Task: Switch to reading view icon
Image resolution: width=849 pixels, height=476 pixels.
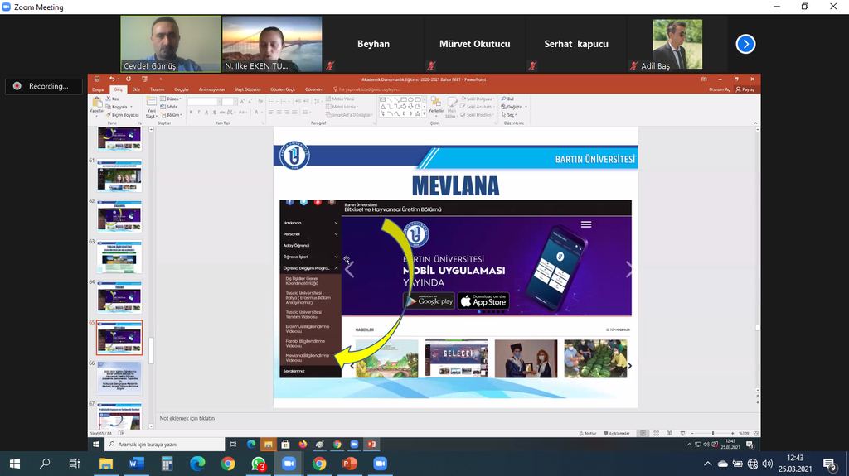Action: coord(669,433)
